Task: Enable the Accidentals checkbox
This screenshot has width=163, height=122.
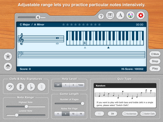Action: 130,114
